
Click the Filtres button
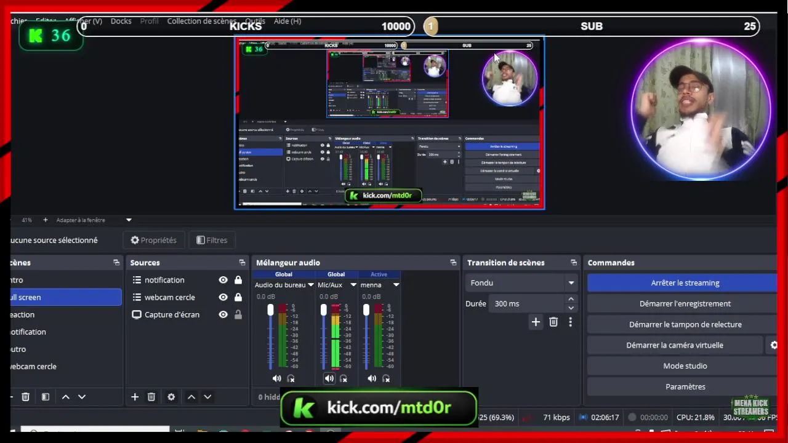point(212,241)
